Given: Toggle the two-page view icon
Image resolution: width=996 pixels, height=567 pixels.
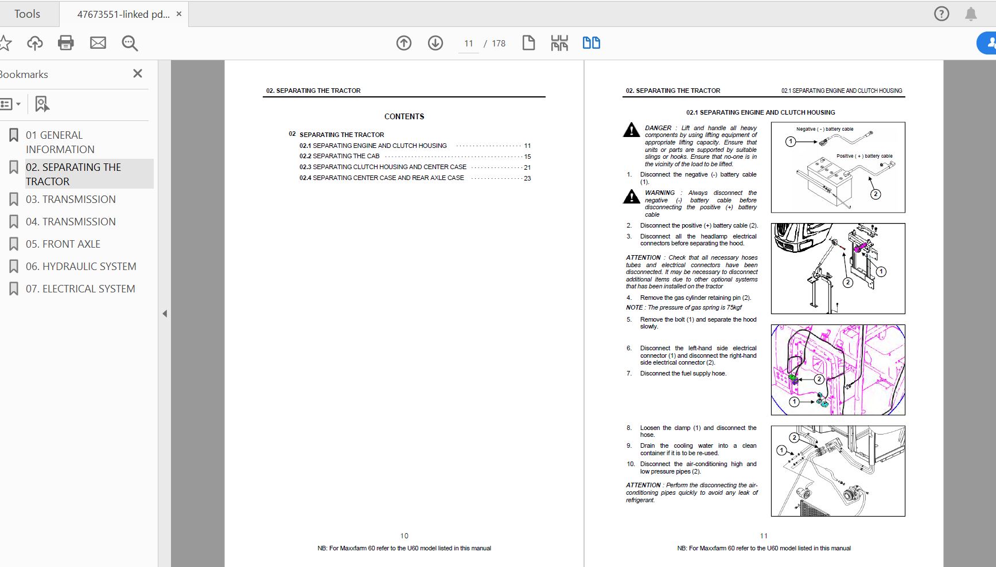Looking at the screenshot, I should (x=592, y=43).
